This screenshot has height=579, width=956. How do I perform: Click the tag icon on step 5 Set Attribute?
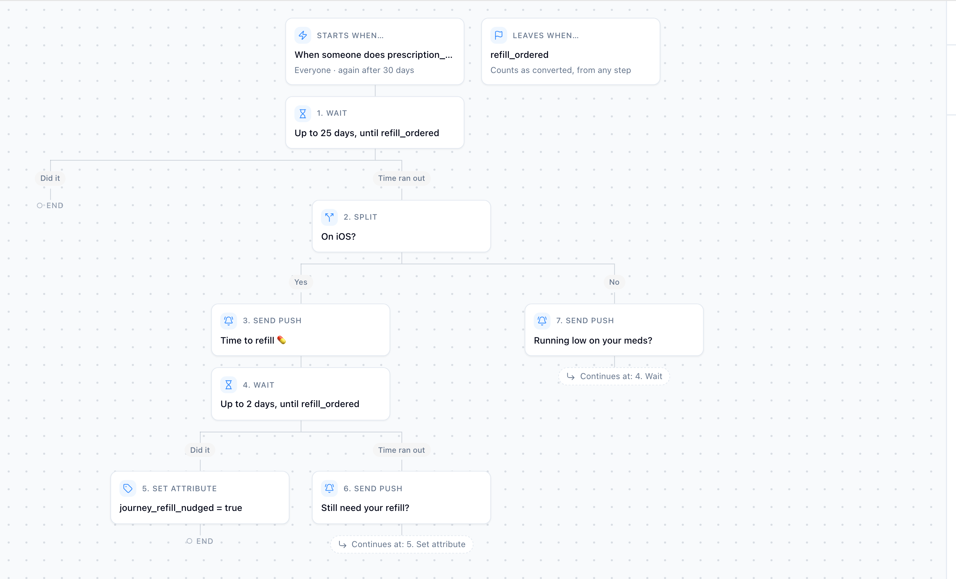(x=128, y=489)
